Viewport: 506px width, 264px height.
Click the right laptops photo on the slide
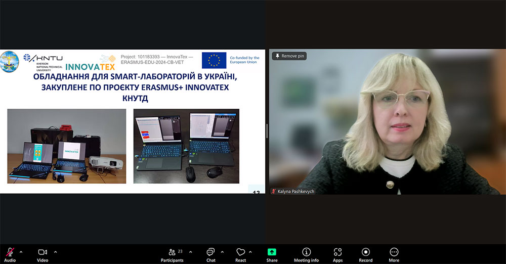pos(186,146)
